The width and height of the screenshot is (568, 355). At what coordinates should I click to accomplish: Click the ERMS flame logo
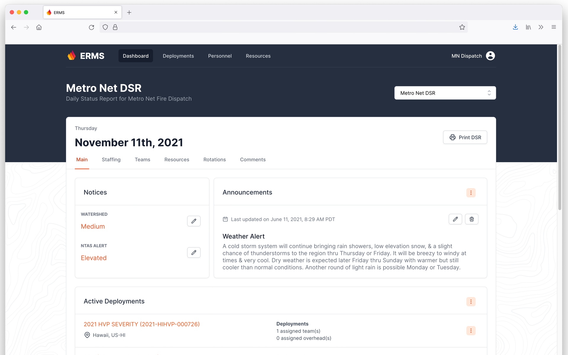tap(72, 56)
